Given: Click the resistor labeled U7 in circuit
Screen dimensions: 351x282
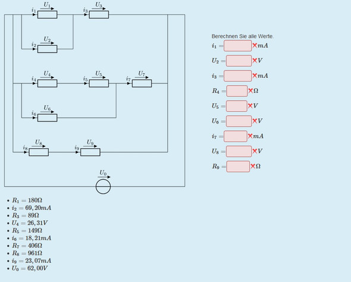Looking at the screenshot, I should click(x=142, y=83).
